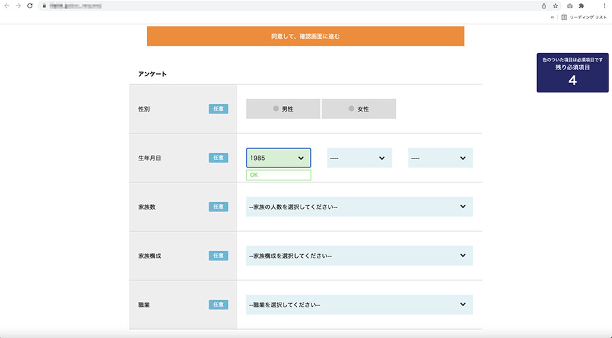This screenshot has width=612, height=338.
Task: Expand the 家族構成 selection dropdown
Action: [x=359, y=256]
